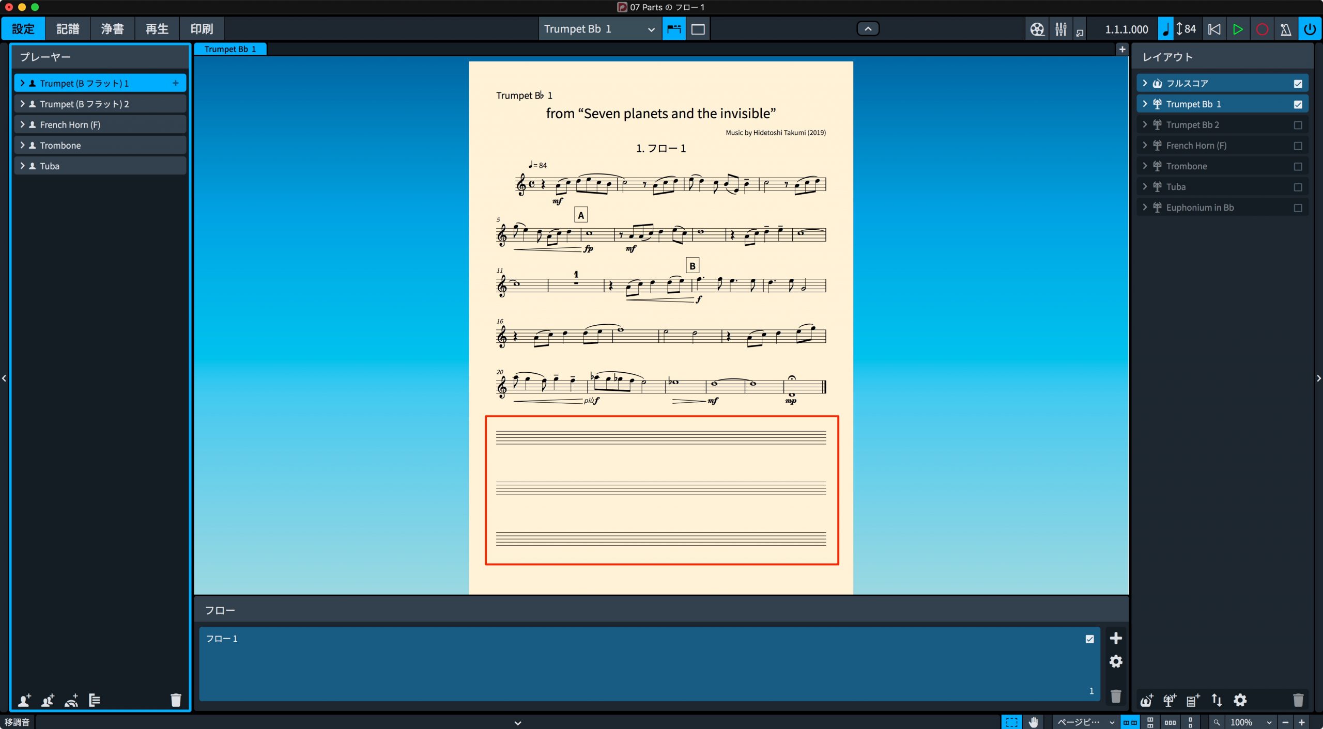Add a new flow with plus button

[x=1116, y=638]
